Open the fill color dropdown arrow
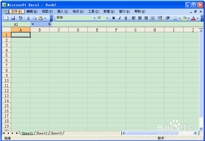Image resolution: width=205 pixels, height=141 pixels. (x=189, y=18)
